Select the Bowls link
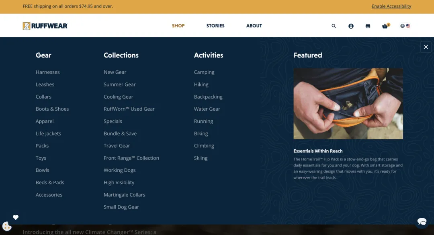 42,170
